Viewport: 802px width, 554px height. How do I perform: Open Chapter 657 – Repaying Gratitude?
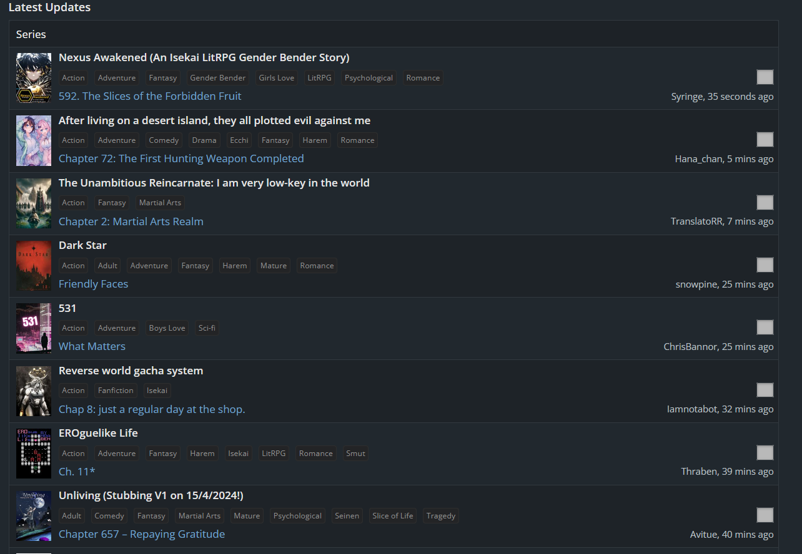(x=142, y=534)
